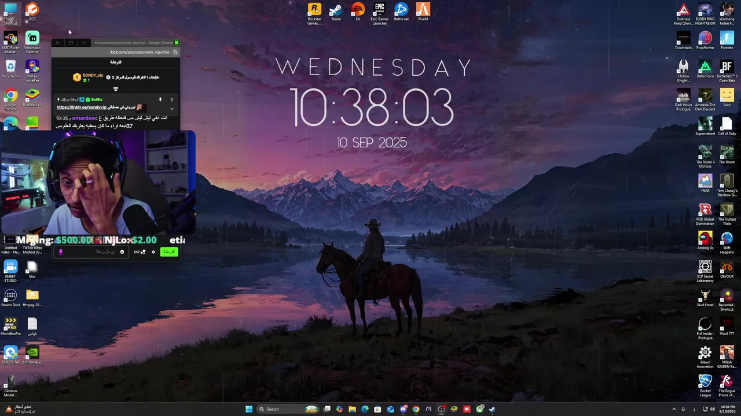Select the ffmpeg folder on desktop
Image resolution: width=741 pixels, height=416 pixels.
(x=32, y=298)
